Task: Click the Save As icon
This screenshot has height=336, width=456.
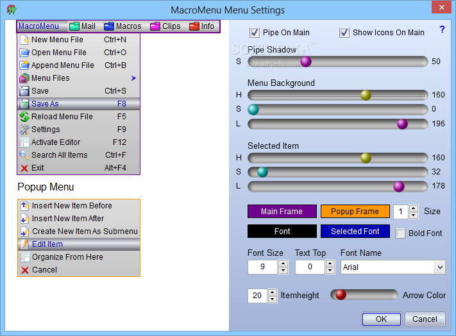Action: pyautogui.click(x=24, y=104)
